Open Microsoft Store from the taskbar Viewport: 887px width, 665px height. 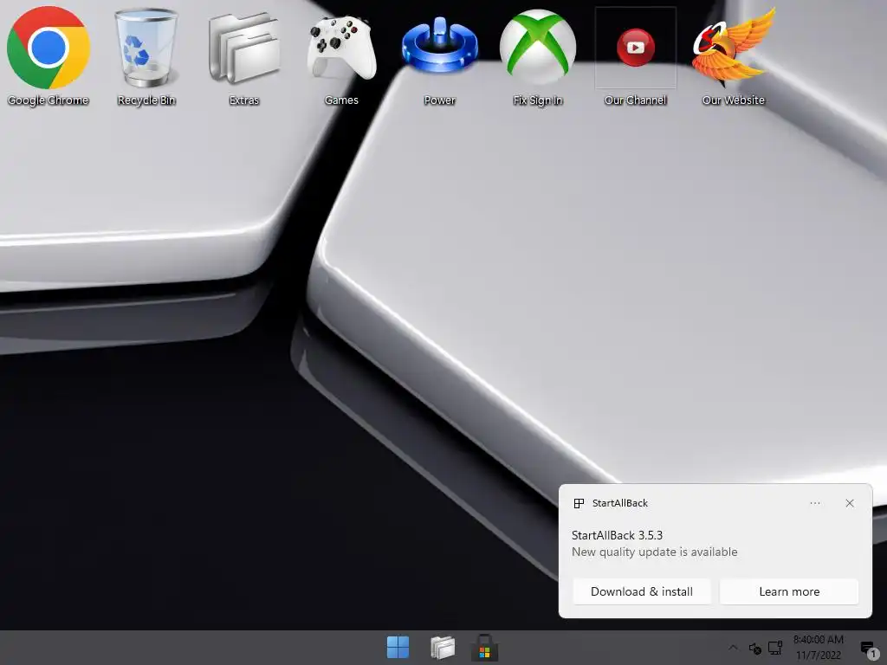485,648
